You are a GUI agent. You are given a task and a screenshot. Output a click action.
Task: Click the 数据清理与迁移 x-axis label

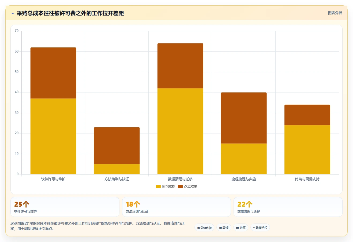180,179
